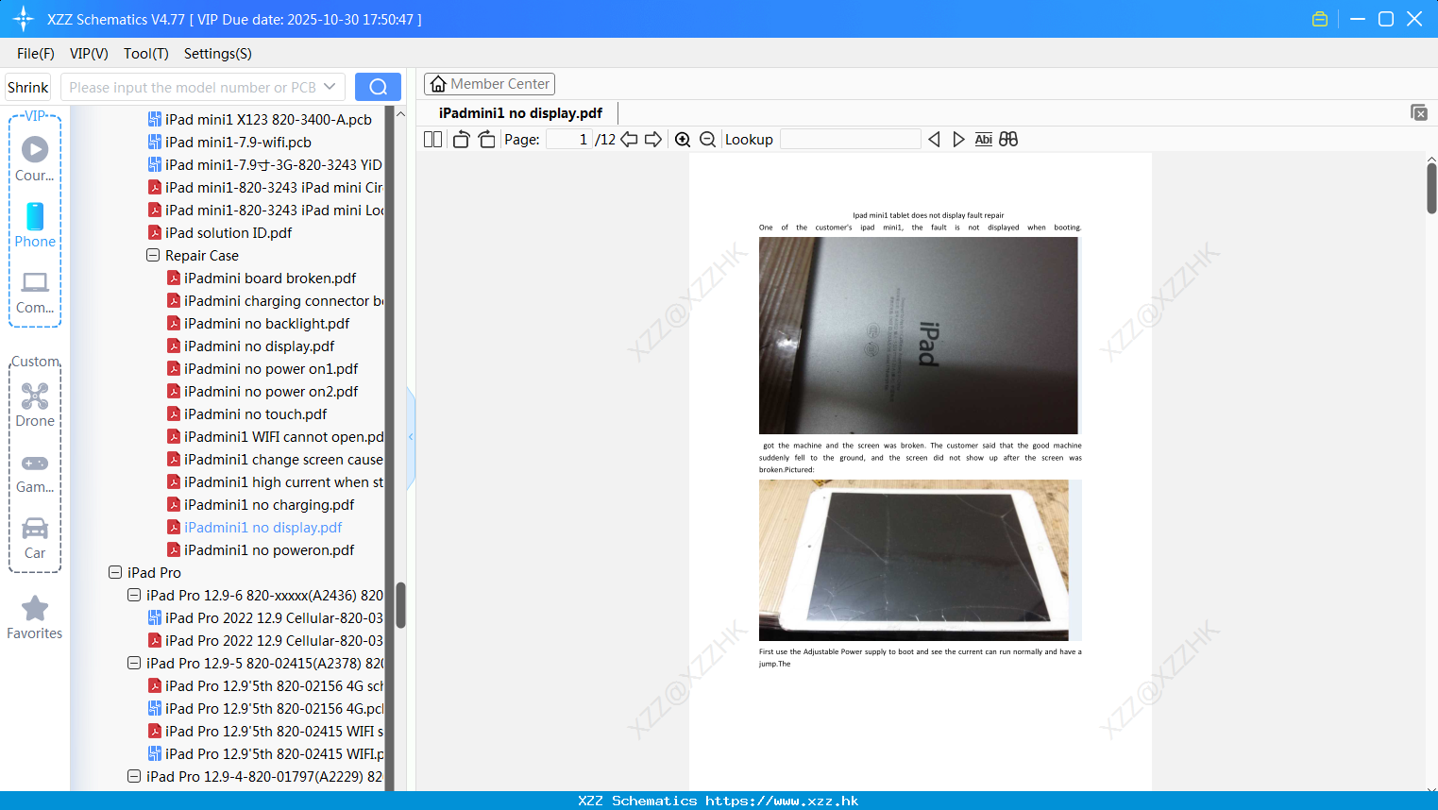Collapse iPad Pro 12.9-6 A2436 node
The image size is (1438, 810).
pyautogui.click(x=134, y=595)
